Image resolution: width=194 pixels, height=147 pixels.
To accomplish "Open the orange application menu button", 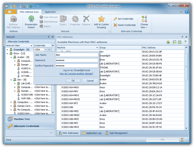I will click(x=11, y=12).
